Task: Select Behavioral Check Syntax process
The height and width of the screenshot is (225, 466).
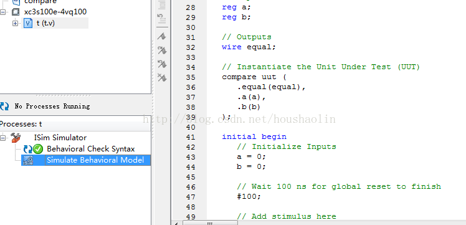Action: tap(91, 149)
